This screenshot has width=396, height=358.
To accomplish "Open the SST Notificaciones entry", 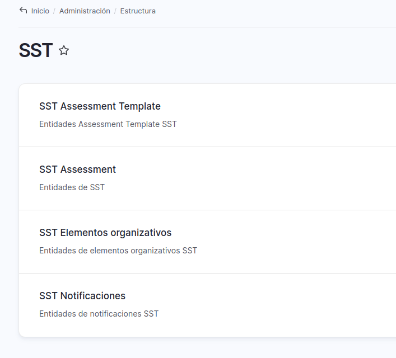I will [82, 296].
